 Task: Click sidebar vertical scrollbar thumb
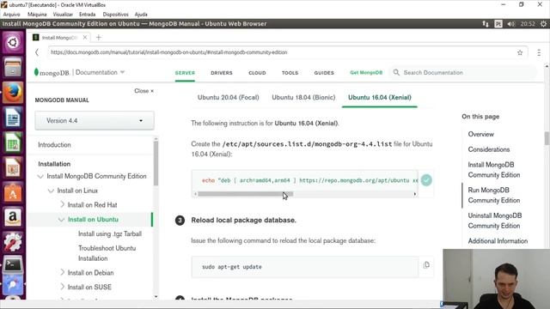point(156,163)
